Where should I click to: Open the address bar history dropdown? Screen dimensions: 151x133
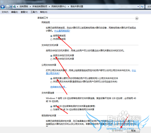pos(138,7)
